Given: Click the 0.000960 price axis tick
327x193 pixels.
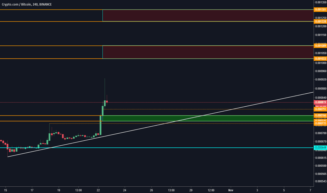Looking at the screenshot, I should (321, 71).
